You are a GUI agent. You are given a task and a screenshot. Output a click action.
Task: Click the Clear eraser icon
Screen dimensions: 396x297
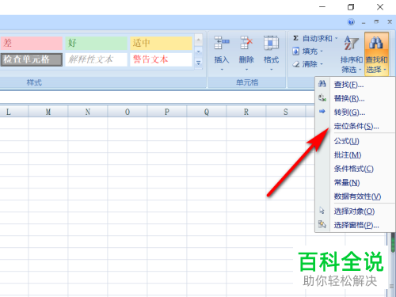pos(295,64)
